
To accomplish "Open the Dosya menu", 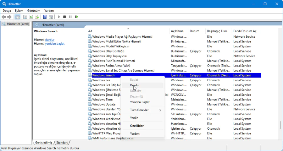I will click(7, 11).
